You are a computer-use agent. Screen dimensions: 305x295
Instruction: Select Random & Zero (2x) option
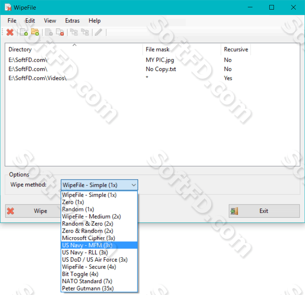(x=99, y=224)
